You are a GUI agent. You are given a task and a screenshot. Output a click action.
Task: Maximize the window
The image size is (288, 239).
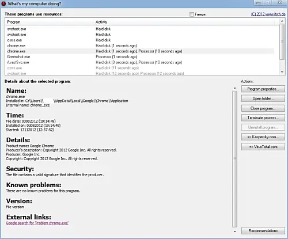pos(268,3)
